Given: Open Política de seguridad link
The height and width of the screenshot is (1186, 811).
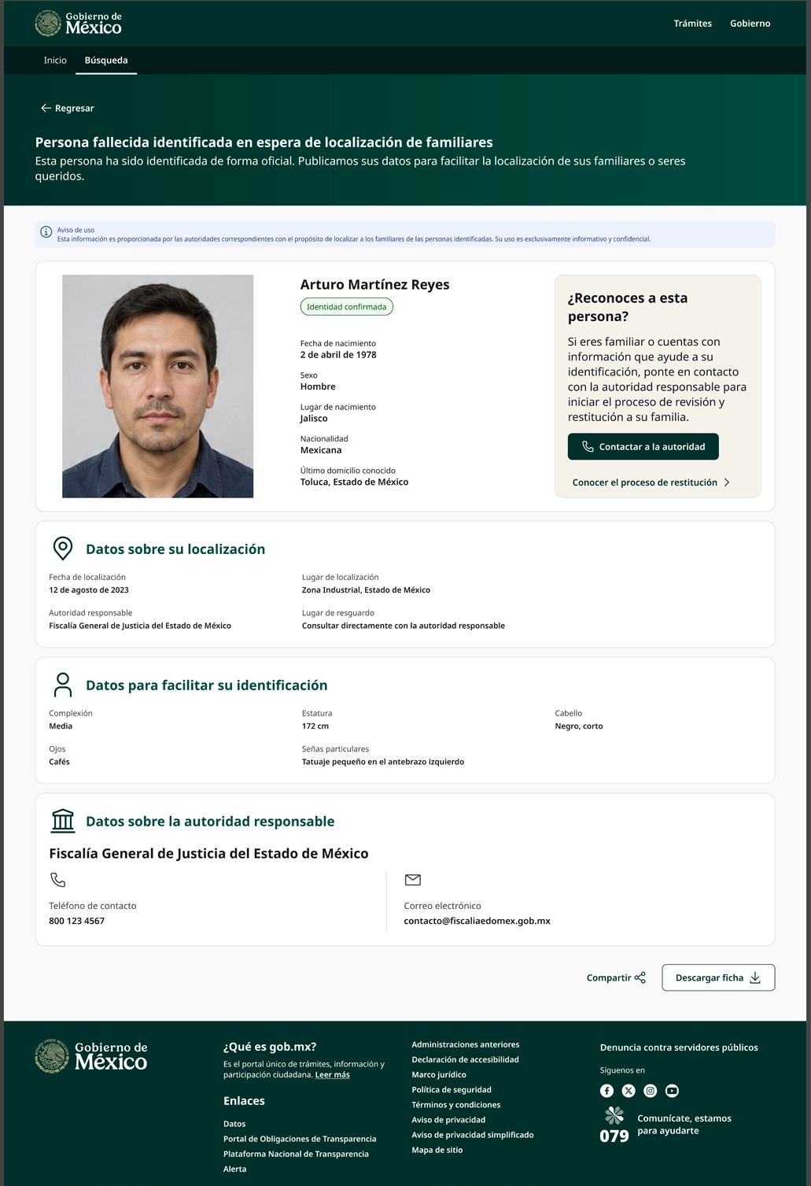Looking at the screenshot, I should click(452, 1089).
